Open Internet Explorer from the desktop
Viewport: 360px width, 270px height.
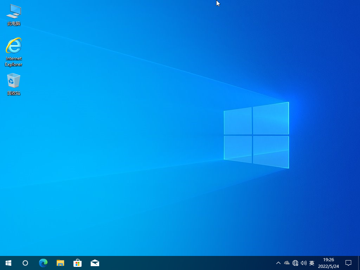13,46
